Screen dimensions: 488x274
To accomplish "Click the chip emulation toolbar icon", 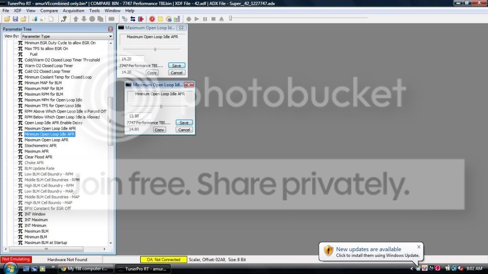I will pos(112,19).
